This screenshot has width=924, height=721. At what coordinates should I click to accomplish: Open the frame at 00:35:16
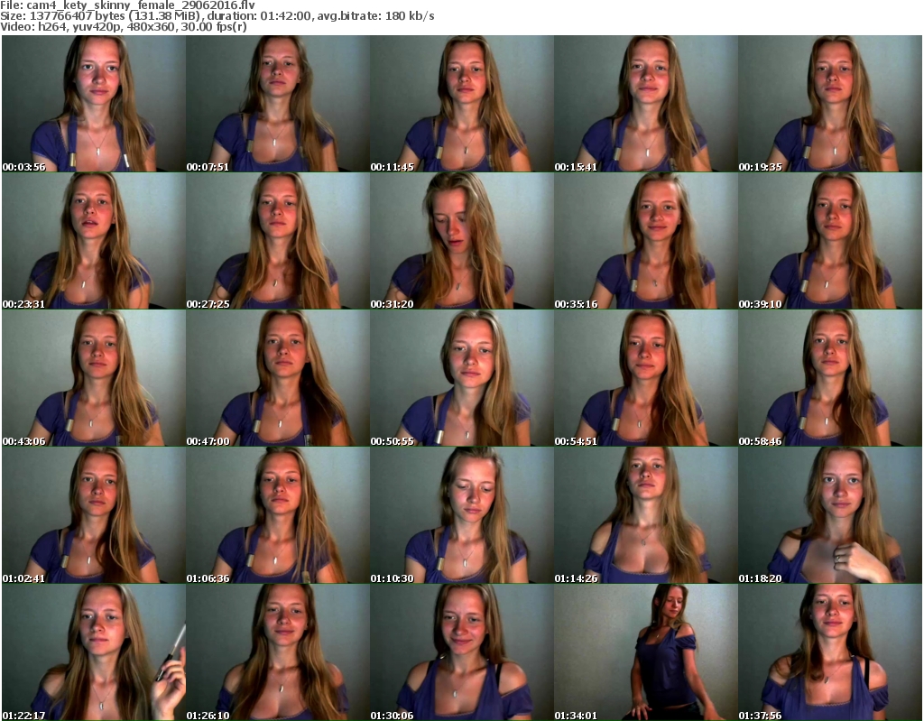point(646,241)
